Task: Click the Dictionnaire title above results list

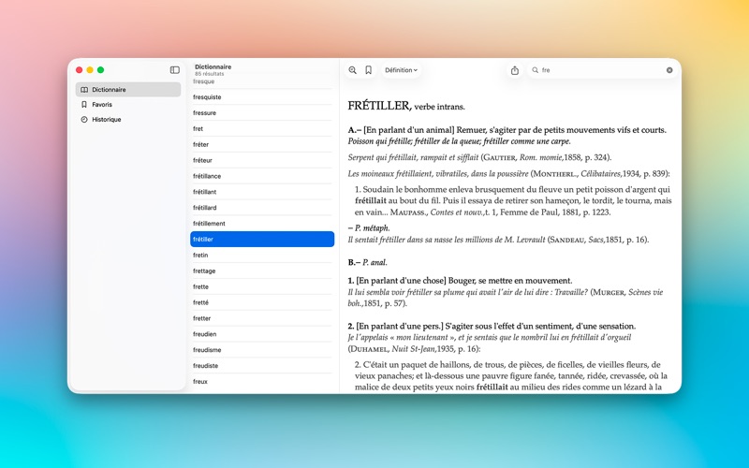Action: pos(213,66)
